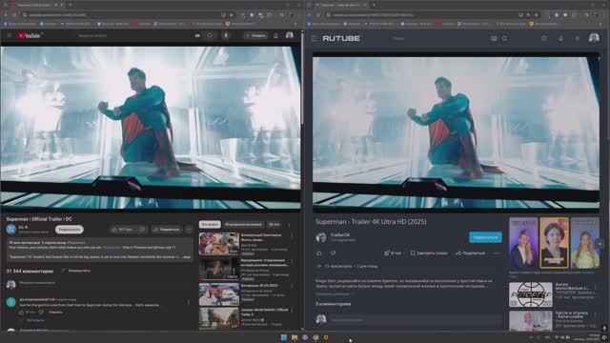
Task: Click the RUTUBE comment input field
Action: pos(415,320)
